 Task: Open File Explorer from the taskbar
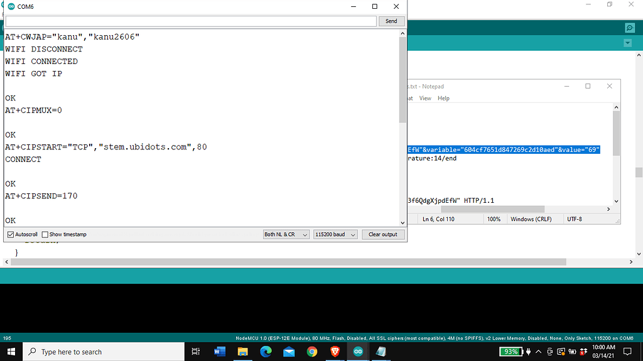(x=243, y=352)
